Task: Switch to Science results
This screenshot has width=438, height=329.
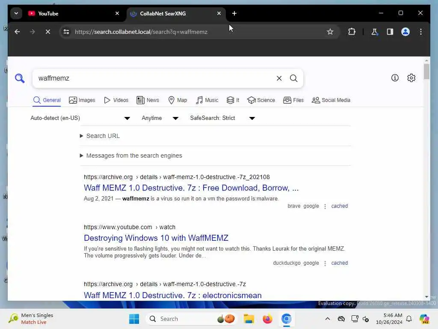Action: [261, 100]
